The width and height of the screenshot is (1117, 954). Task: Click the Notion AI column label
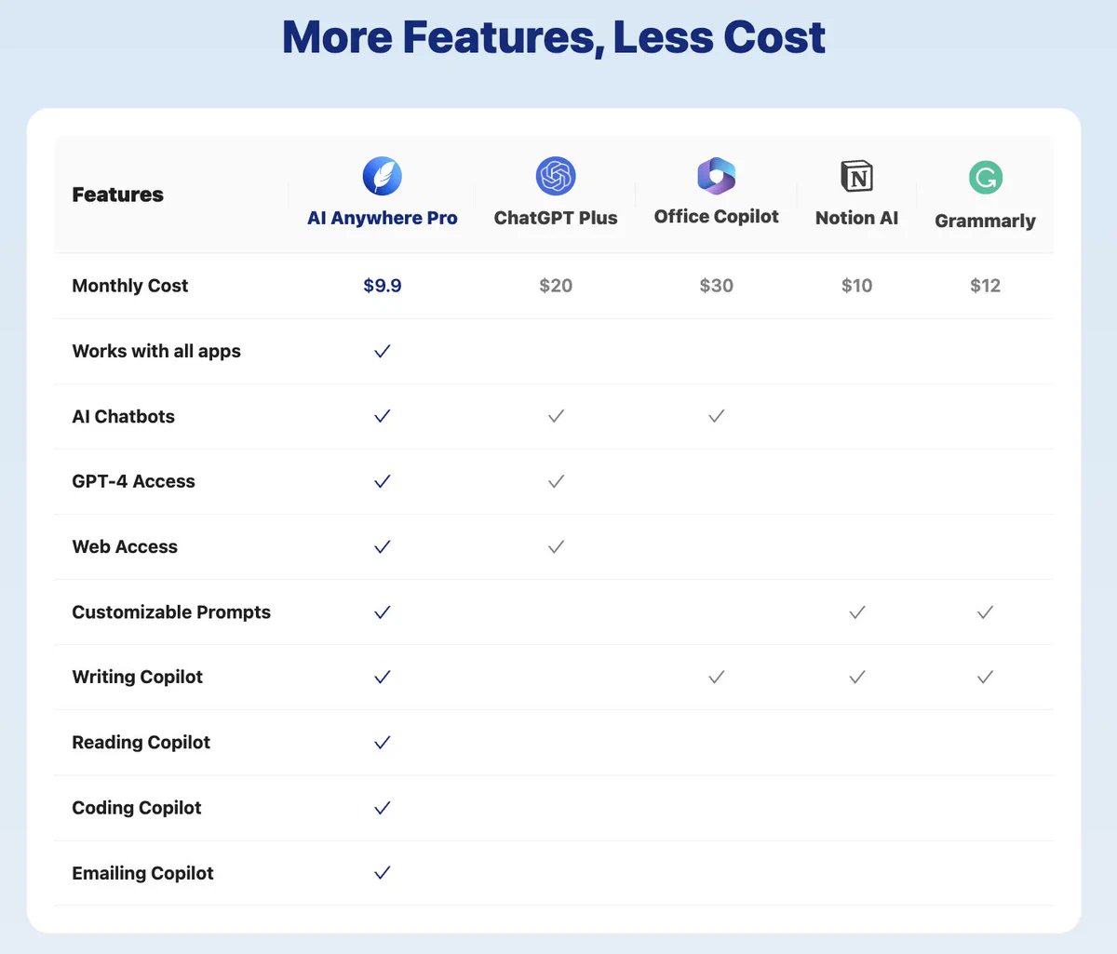tap(857, 218)
